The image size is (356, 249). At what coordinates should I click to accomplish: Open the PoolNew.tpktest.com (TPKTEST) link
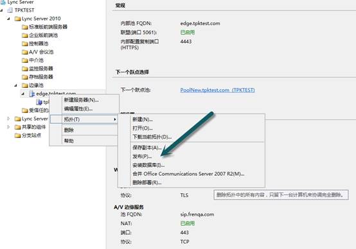pyautogui.click(x=217, y=90)
